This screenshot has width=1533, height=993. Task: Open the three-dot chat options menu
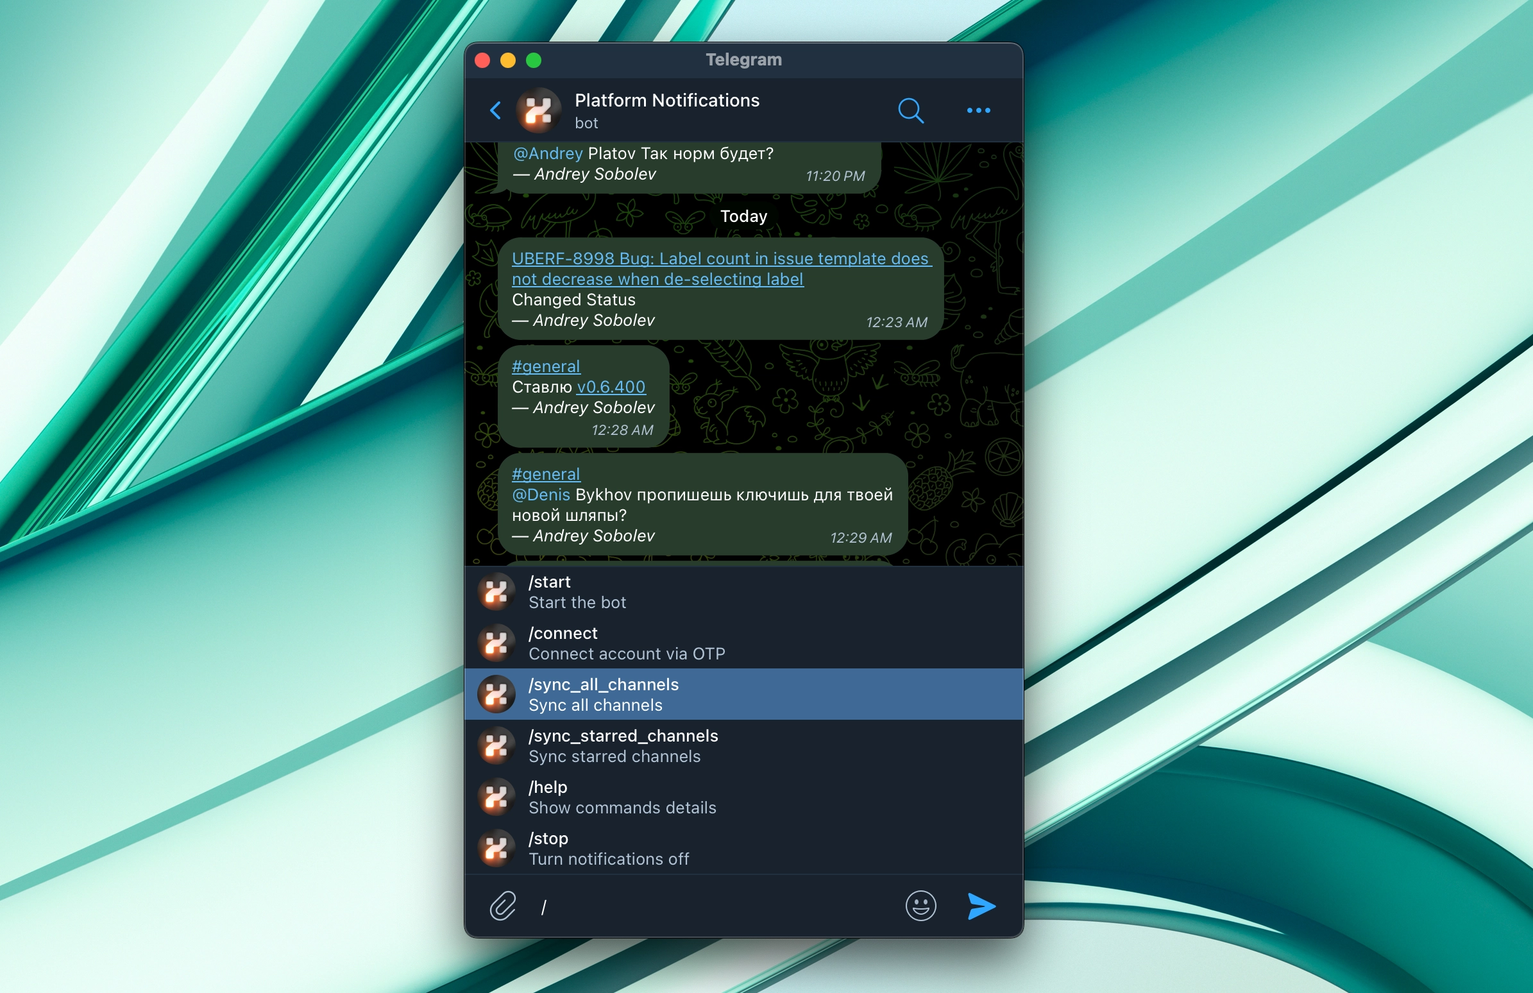pos(978,111)
